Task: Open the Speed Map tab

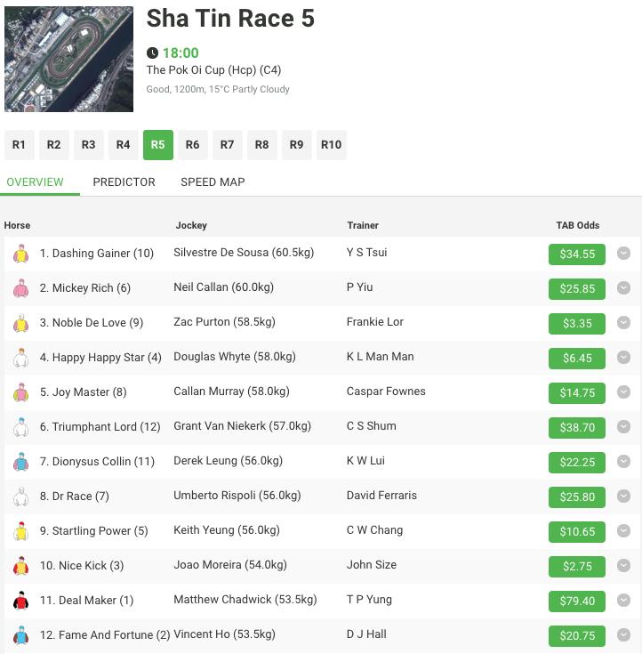Action: pos(213,182)
